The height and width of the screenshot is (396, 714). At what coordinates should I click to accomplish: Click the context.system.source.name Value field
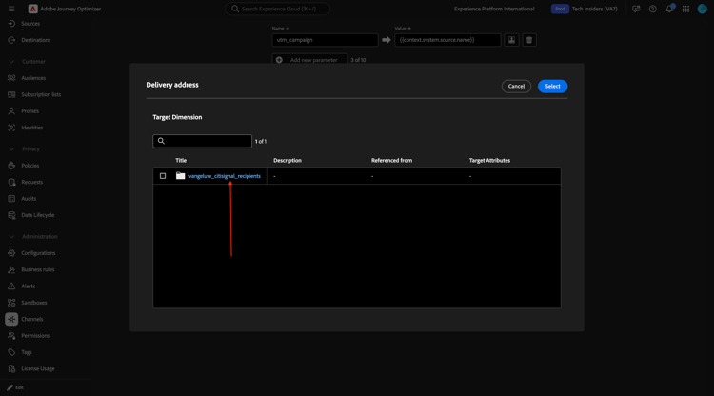447,40
